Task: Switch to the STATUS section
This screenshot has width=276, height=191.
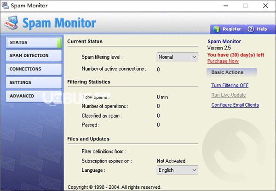Action: tap(34, 43)
